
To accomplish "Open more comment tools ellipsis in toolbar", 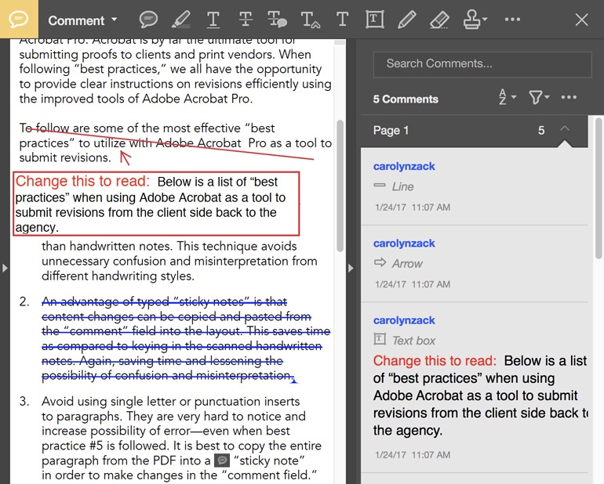I will point(512,20).
